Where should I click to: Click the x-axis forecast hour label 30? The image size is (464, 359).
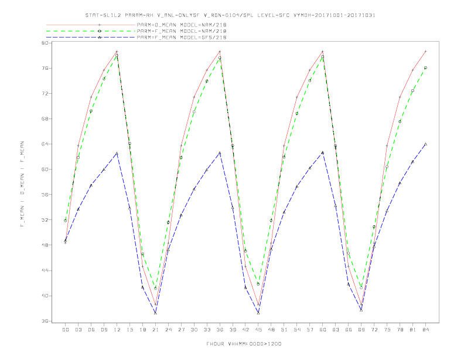coord(194,330)
